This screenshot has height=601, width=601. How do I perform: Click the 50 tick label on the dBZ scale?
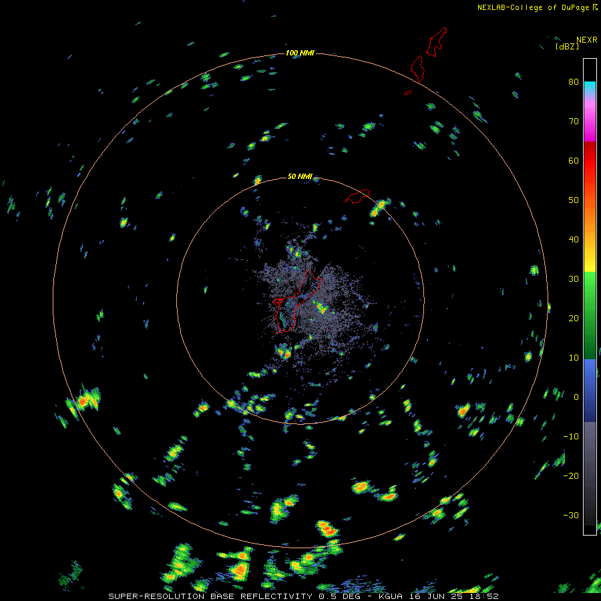coord(574,200)
